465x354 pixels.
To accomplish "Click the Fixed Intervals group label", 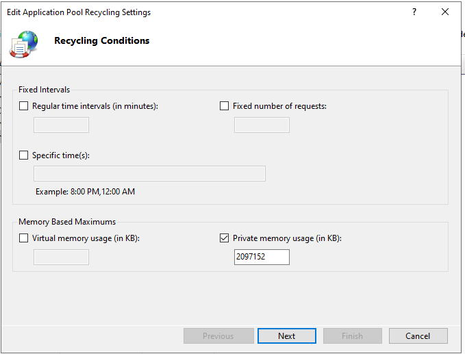I will [x=45, y=90].
